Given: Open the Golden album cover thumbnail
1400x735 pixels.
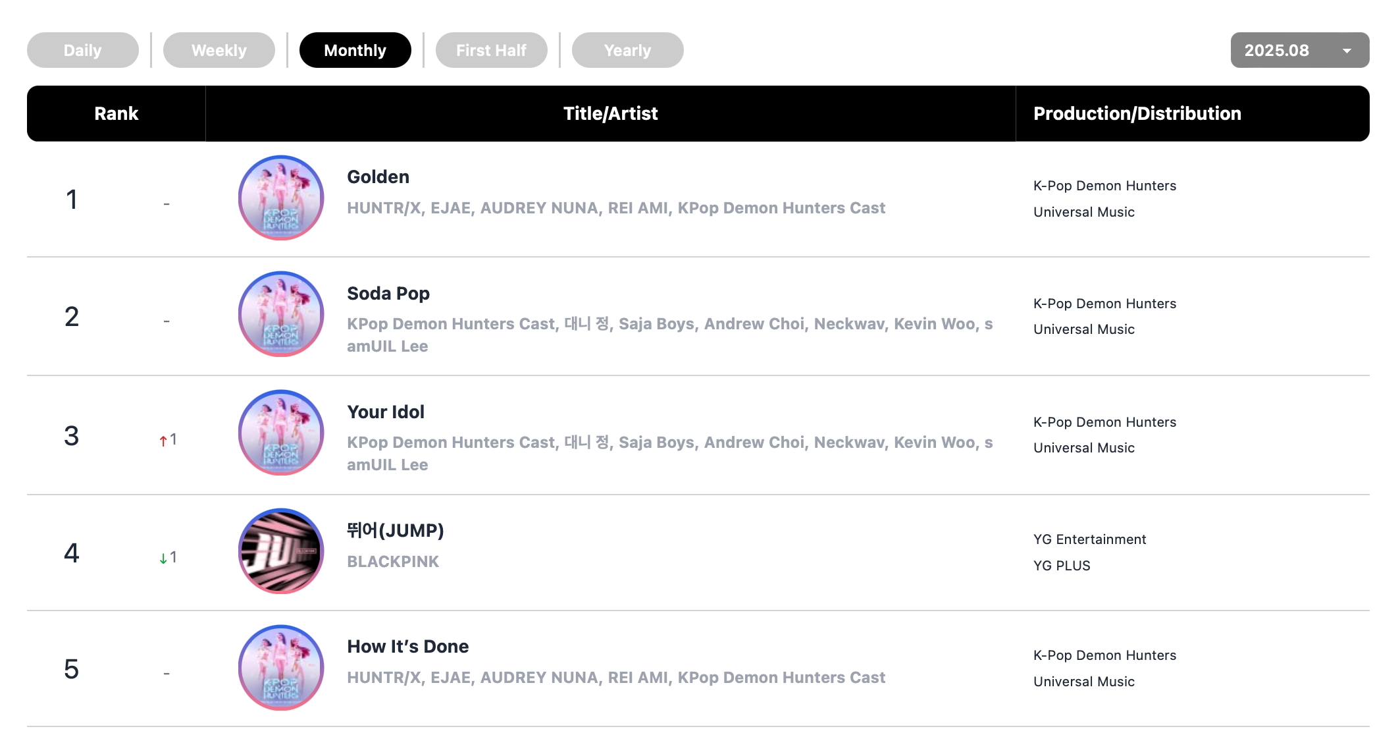Looking at the screenshot, I should [x=281, y=198].
